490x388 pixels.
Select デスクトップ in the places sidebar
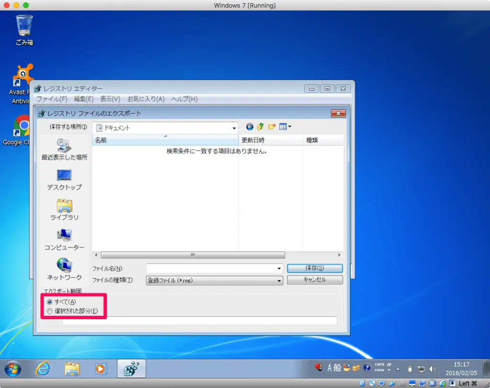[65, 179]
